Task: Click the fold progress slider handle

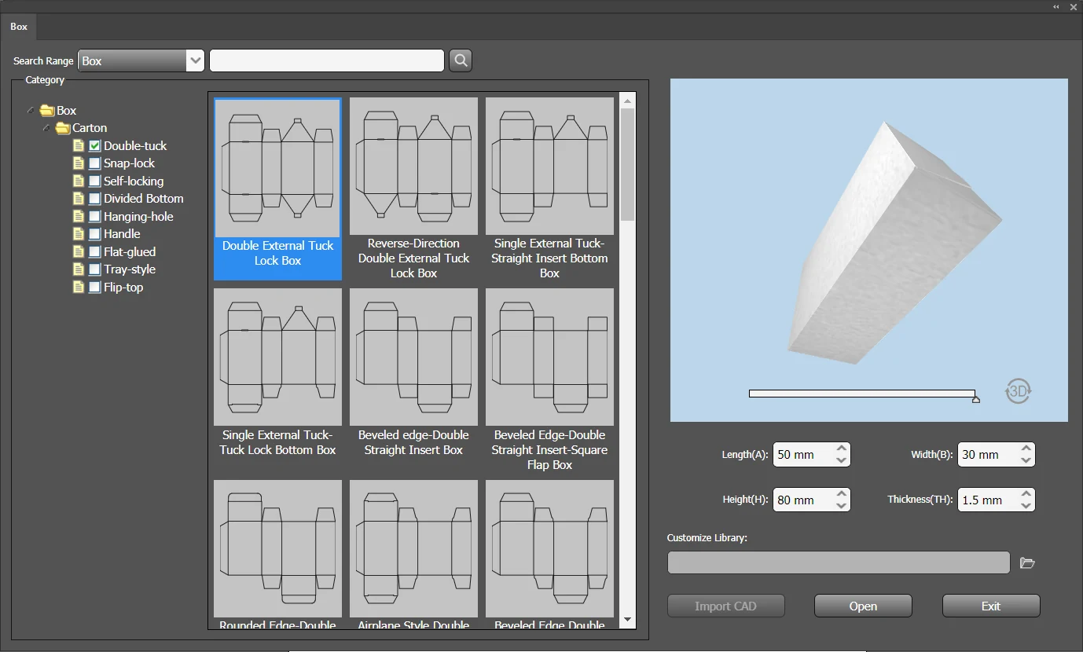Action: click(x=975, y=399)
